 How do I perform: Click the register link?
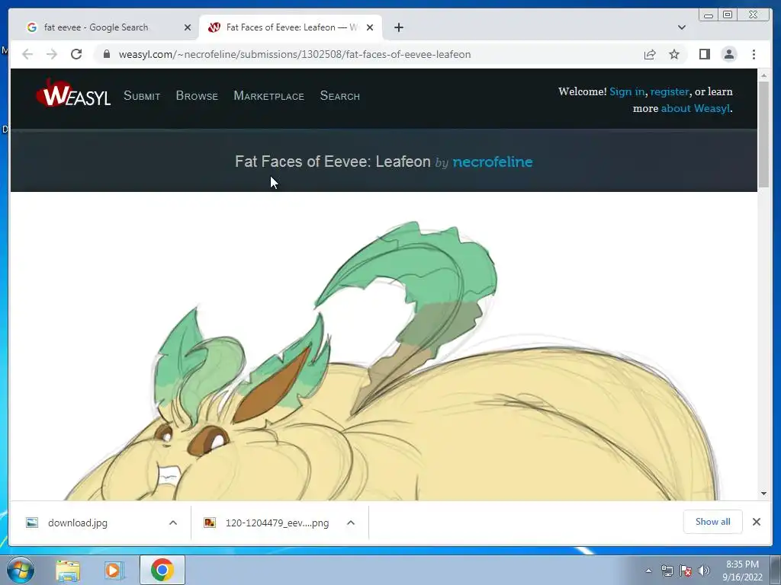[670, 91]
